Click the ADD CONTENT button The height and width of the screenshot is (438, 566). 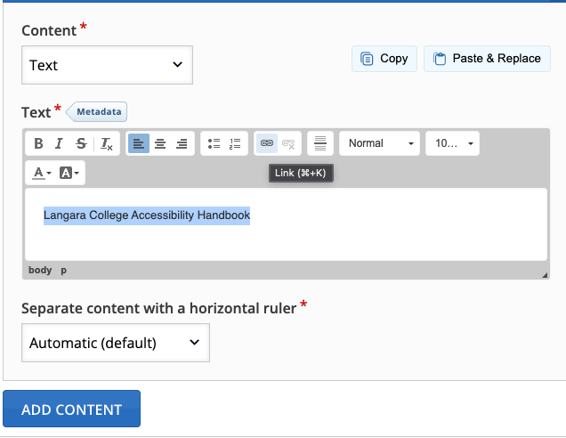click(x=71, y=410)
